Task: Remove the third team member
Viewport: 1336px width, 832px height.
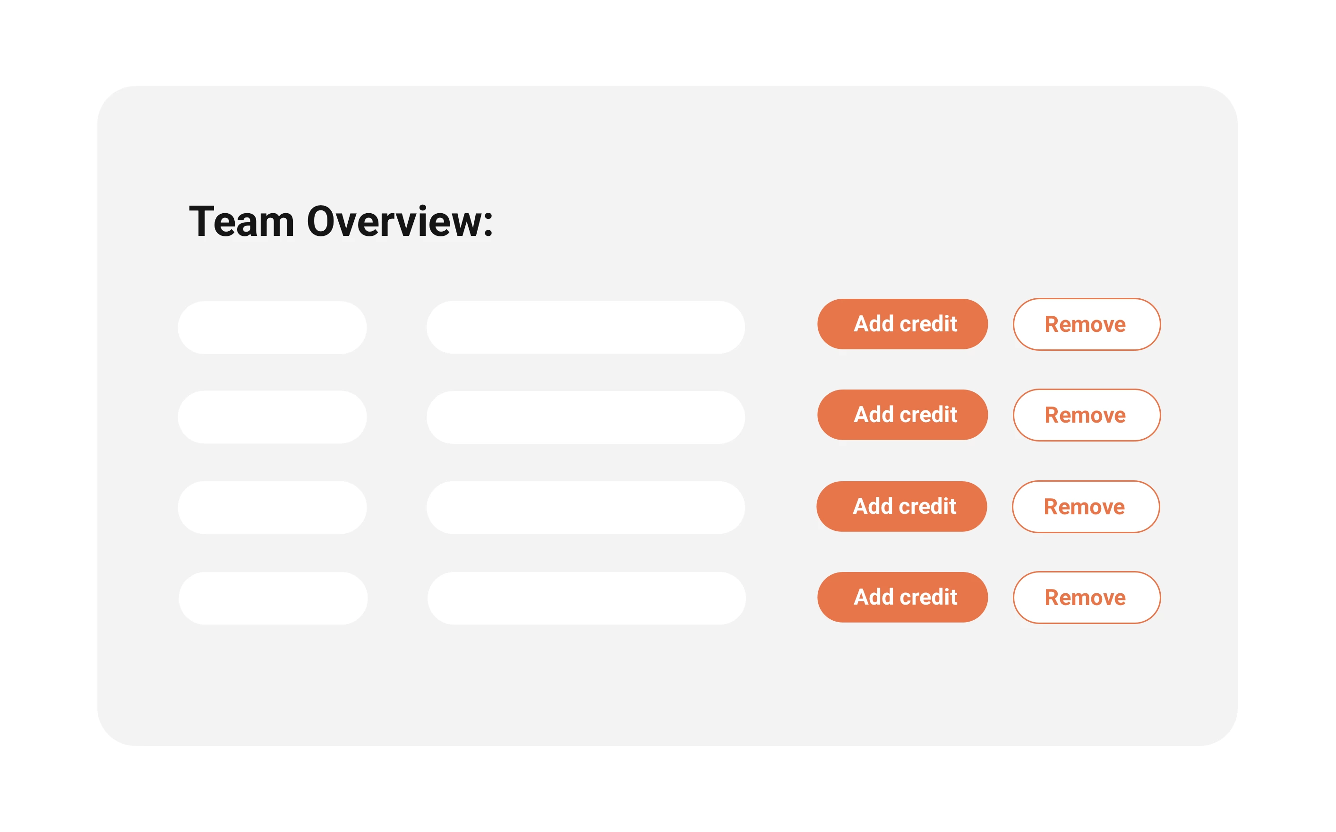Action: (1085, 507)
